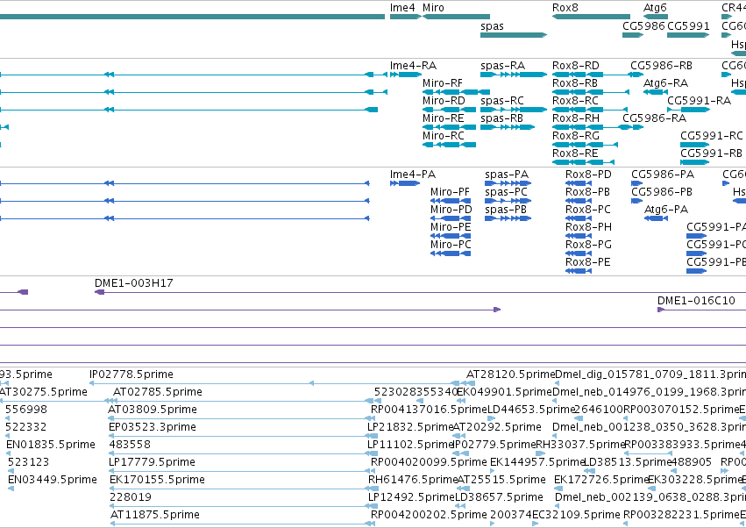Open the LP17779.5prime EST label
The image size is (746, 528).
coord(152,463)
